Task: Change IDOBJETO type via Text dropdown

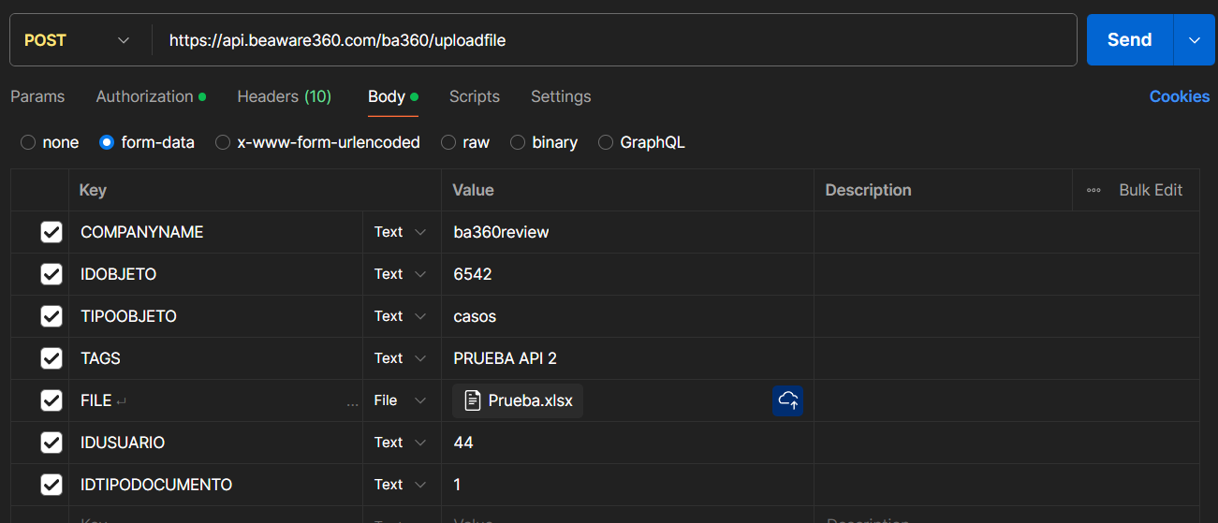Action: [400, 274]
